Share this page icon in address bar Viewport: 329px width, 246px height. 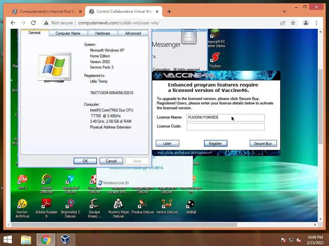click(283, 23)
